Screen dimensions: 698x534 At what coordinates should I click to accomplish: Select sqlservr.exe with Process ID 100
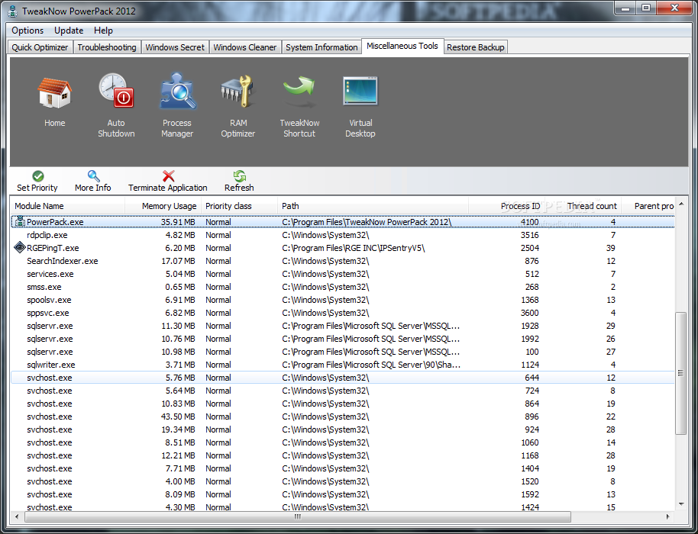point(343,351)
